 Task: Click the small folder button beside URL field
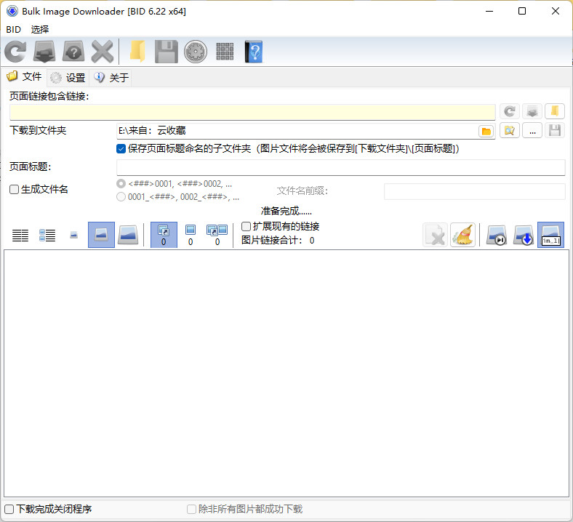click(555, 111)
